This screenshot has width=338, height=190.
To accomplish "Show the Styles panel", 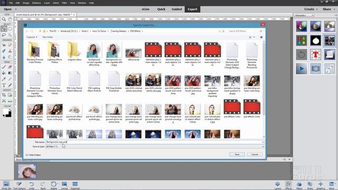I will pyautogui.click(x=310, y=185).
